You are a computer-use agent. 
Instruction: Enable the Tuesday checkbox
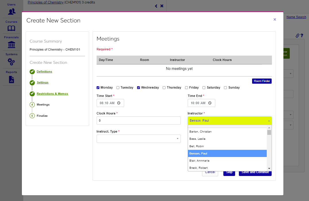[118, 88]
